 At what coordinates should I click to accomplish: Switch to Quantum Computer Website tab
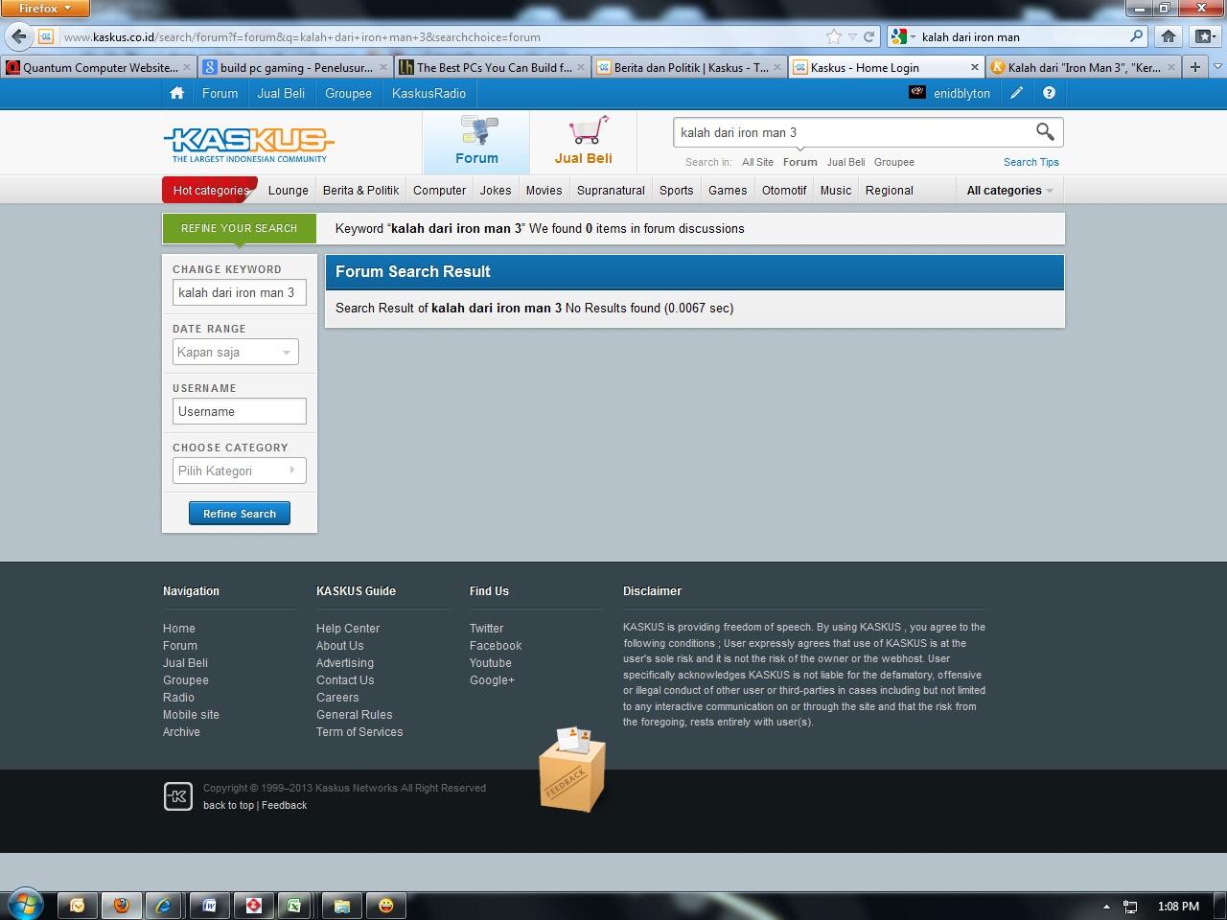(x=99, y=67)
